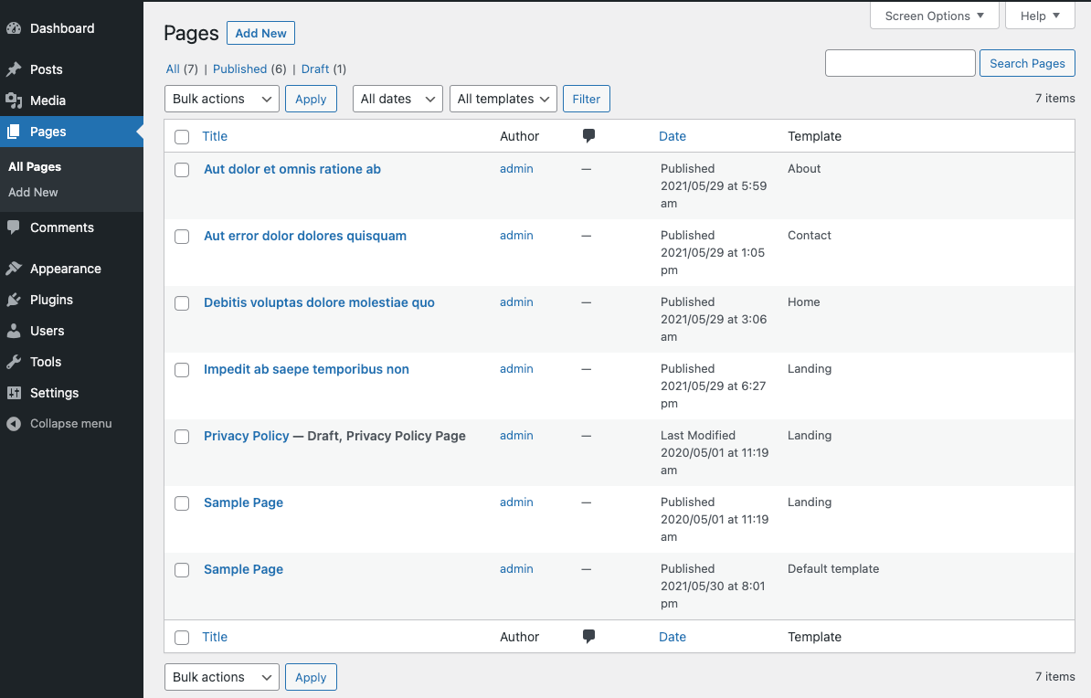This screenshot has width=1091, height=698.
Task: Go to Settings in the sidebar menu
Action: pos(54,393)
